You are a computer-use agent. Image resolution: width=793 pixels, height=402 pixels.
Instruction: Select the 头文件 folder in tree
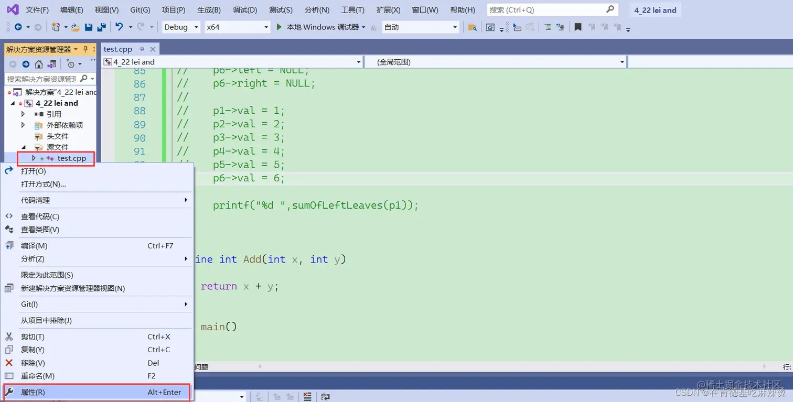[x=58, y=136]
